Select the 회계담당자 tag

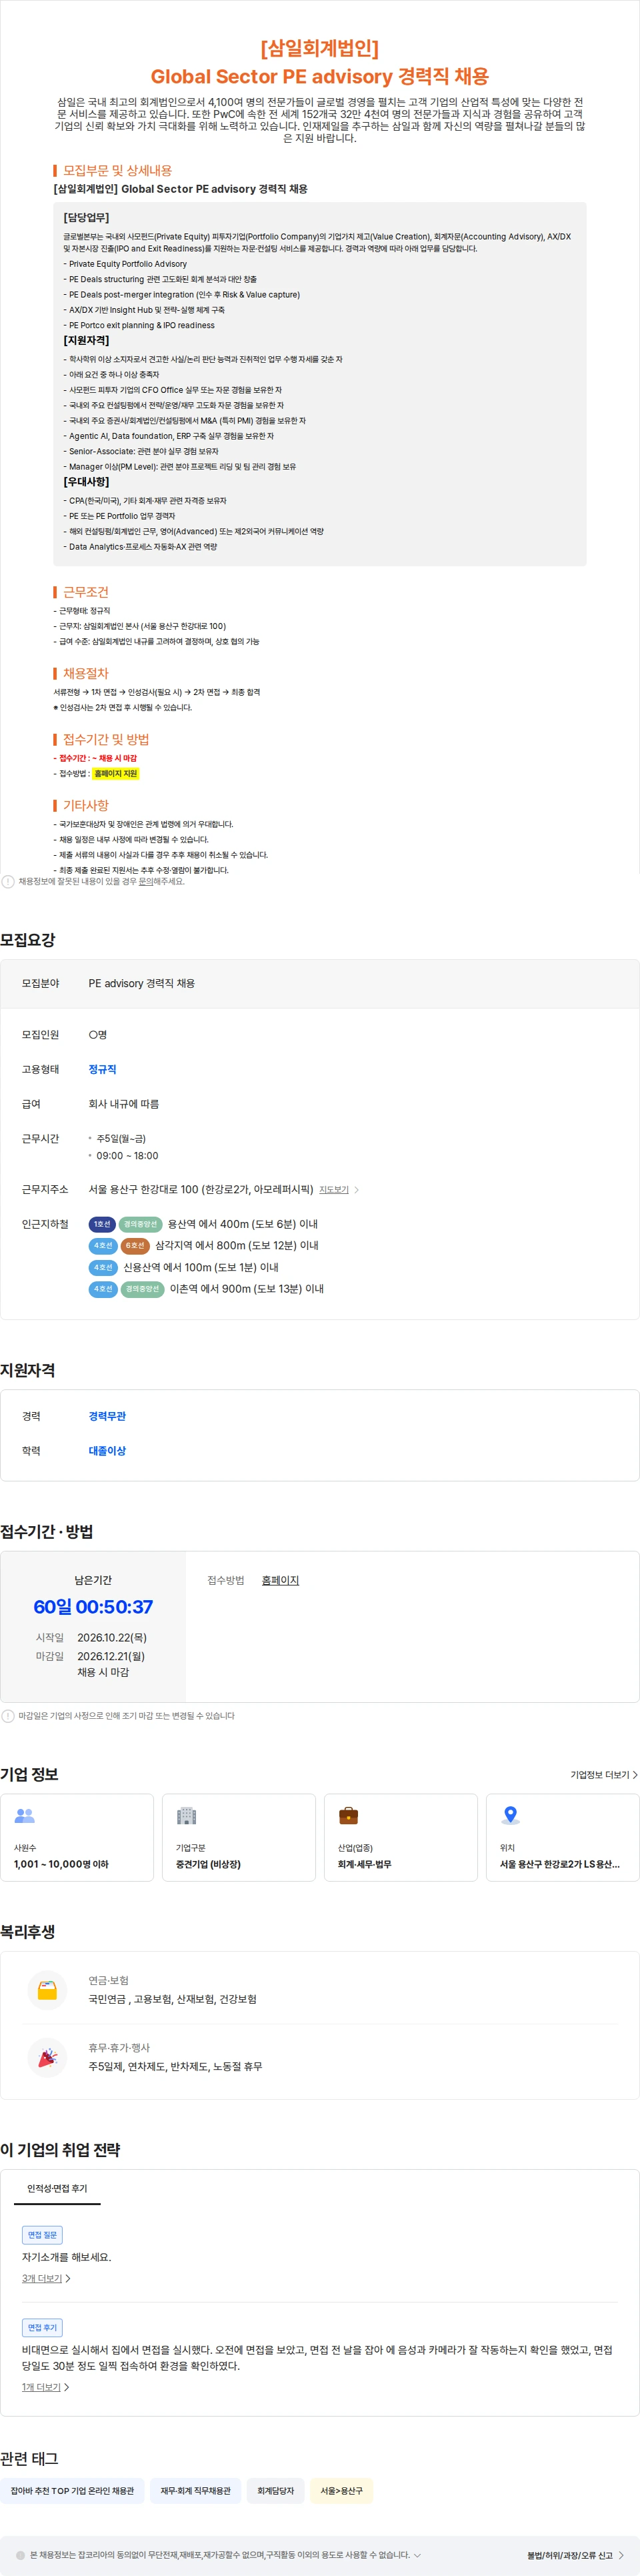click(x=275, y=2491)
